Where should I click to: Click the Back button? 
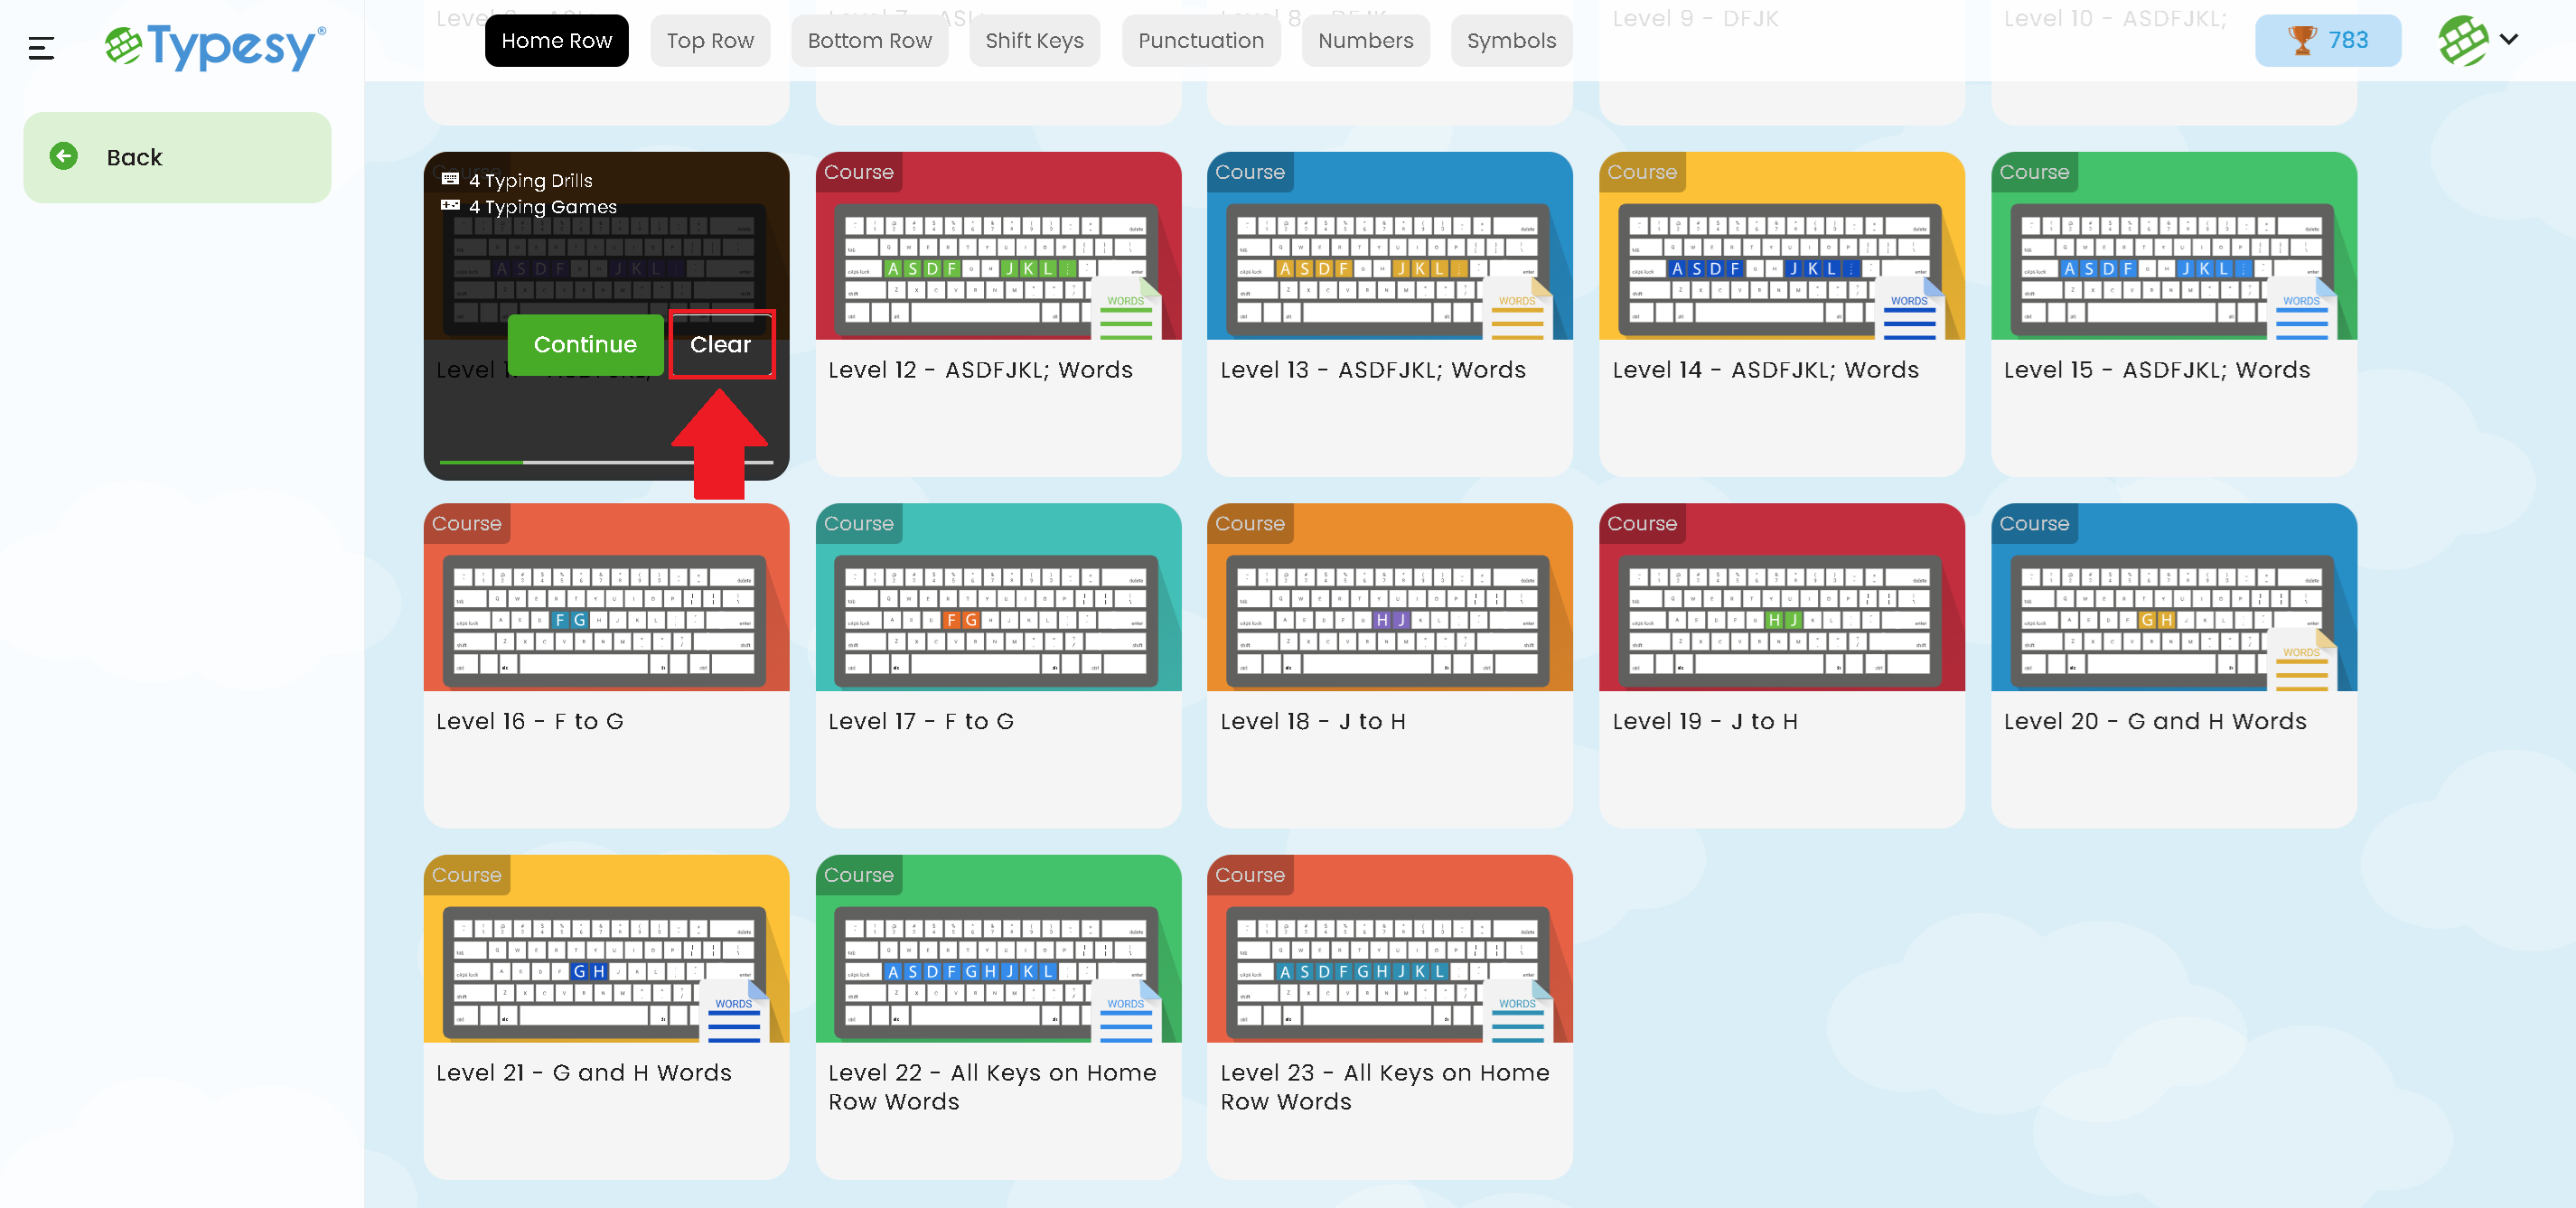pos(177,157)
